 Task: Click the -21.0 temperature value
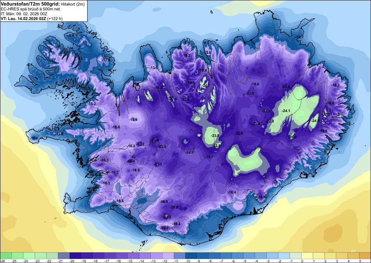pyautogui.click(x=250, y=93)
